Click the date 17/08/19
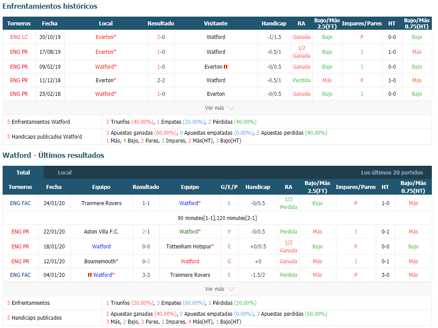Viewport: 438px width, 328px height. coord(50,52)
